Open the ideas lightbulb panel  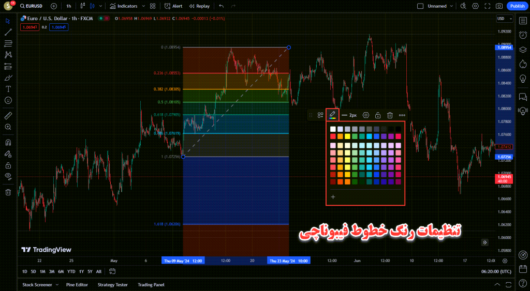pyautogui.click(x=523, y=79)
